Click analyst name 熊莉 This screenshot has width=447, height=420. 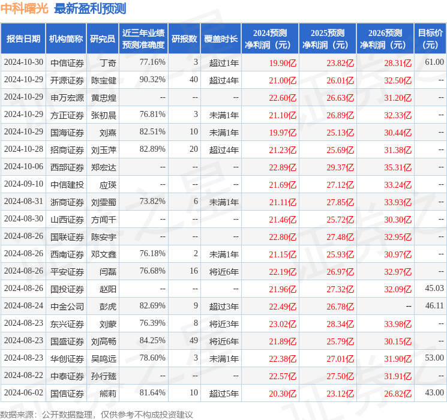(x=108, y=394)
